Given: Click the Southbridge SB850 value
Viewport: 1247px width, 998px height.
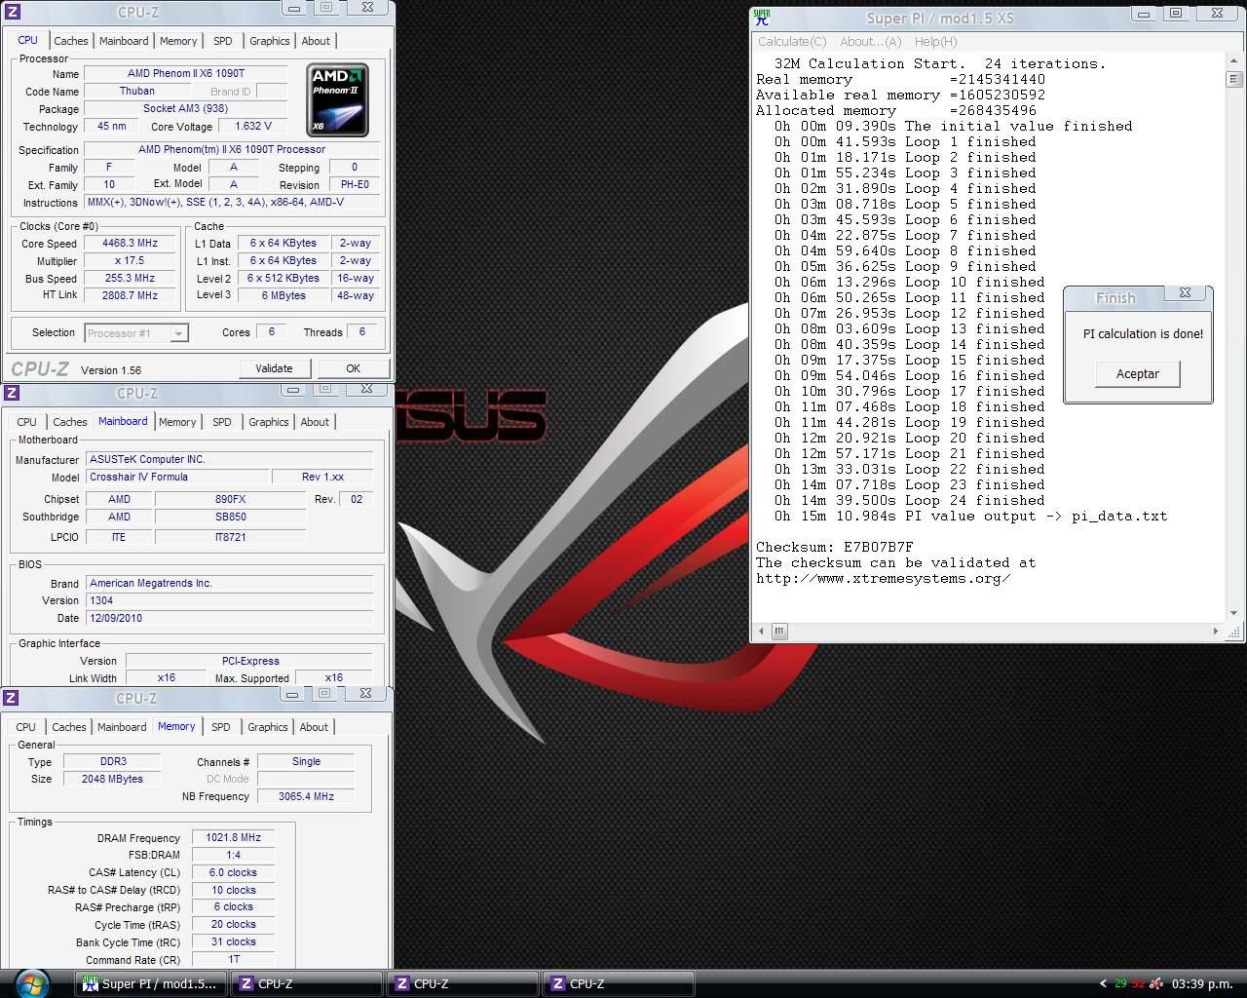Looking at the screenshot, I should tap(231, 518).
